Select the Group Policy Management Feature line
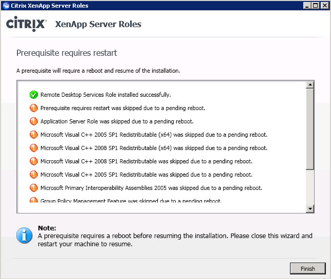 coord(131,201)
